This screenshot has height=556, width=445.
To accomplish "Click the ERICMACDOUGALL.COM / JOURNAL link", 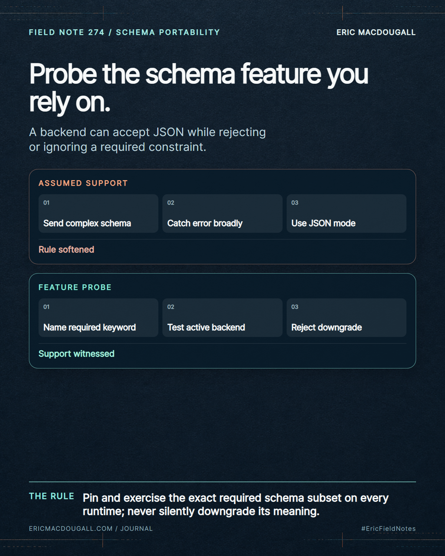I will click(x=91, y=529).
